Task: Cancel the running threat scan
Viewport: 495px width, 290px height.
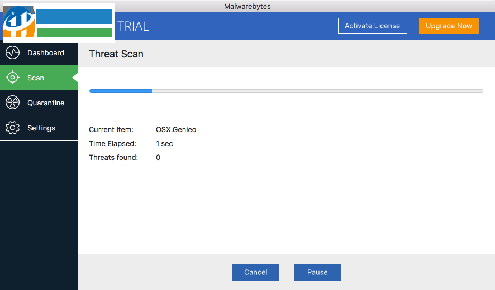Action: (x=256, y=272)
